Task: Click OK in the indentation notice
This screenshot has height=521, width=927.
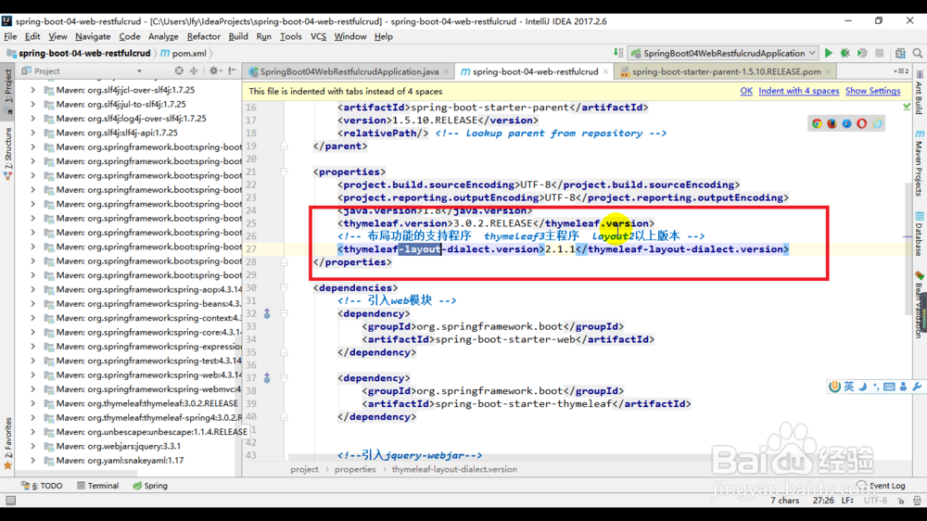Action: tap(746, 91)
